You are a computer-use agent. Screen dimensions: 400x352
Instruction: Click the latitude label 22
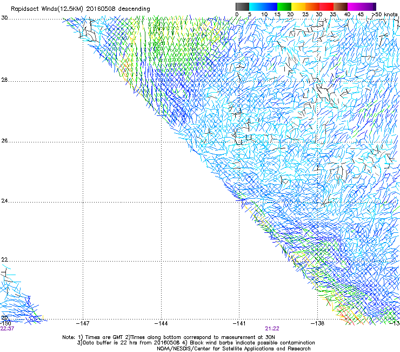[x=4, y=260]
